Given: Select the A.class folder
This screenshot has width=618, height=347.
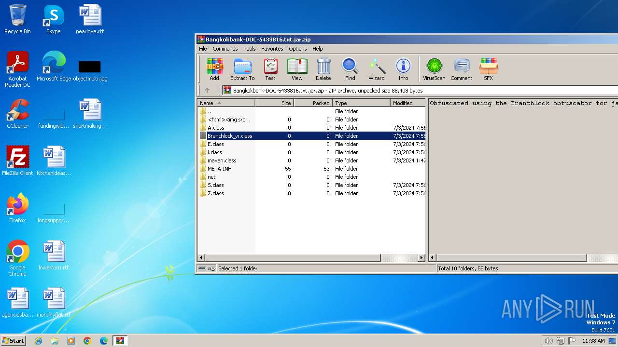Looking at the screenshot, I should [311, 128].
